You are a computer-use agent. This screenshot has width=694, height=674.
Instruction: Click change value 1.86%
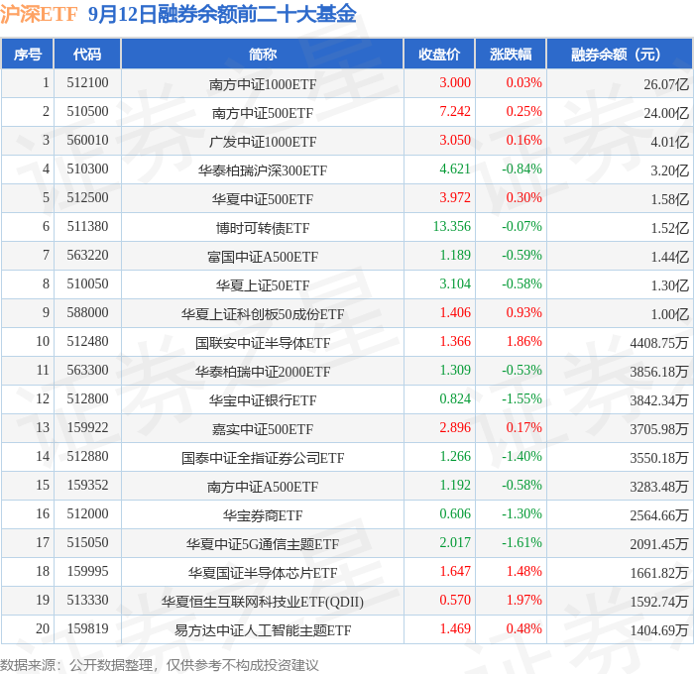[x=524, y=342]
